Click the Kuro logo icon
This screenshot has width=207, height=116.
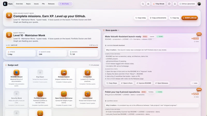tap(5, 4)
